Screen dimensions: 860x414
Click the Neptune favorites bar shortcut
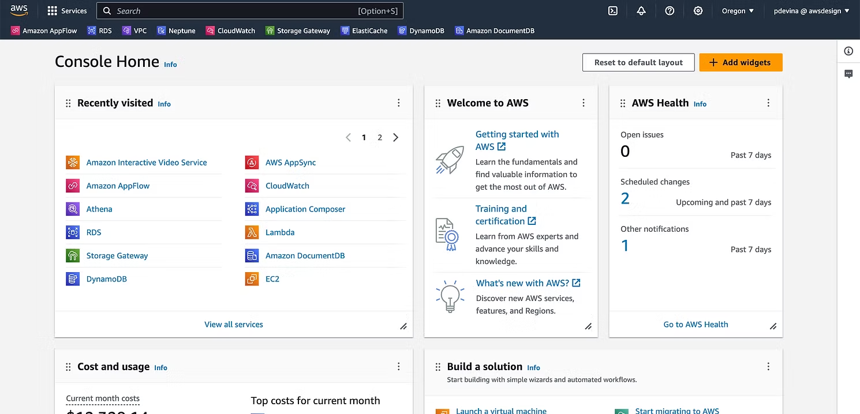(176, 31)
